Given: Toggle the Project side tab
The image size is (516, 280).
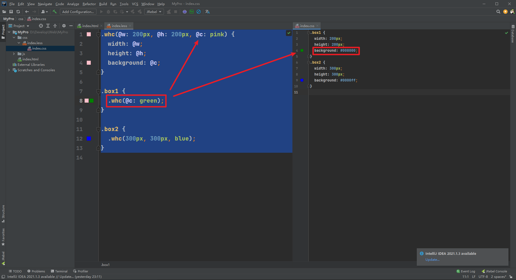Looking at the screenshot, I should 3,32.
